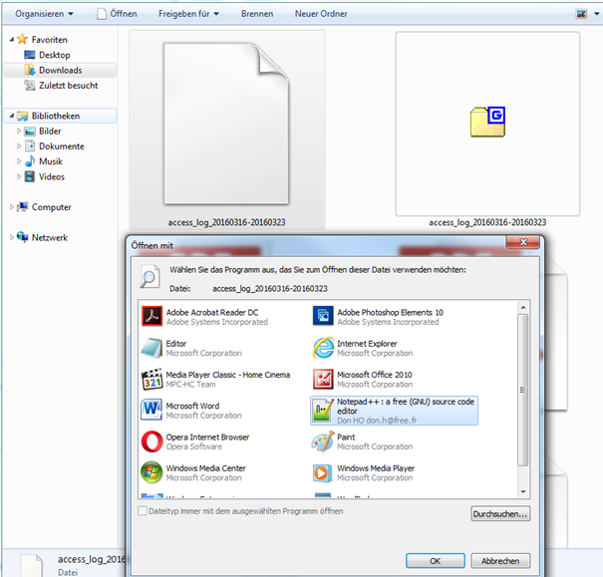Collapse the Favoriten tree group
The height and width of the screenshot is (577, 603).
pyautogui.click(x=12, y=39)
